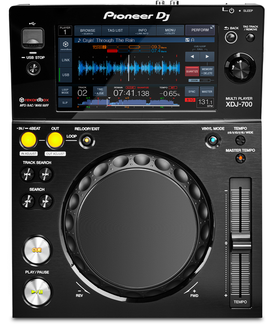Touch the jog wheel platter
272x327 pixels.
pyautogui.click(x=138, y=228)
